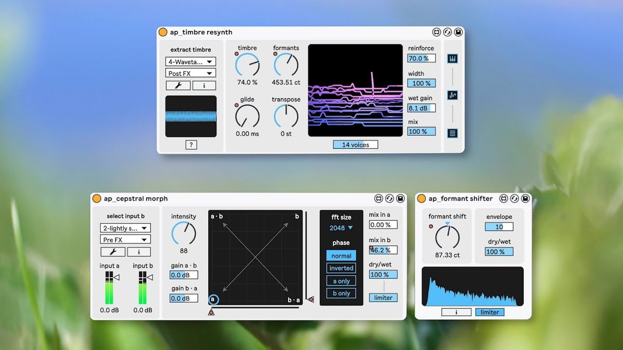Image resolution: width=623 pixels, height=350 pixels.
Task: Click the reinforce 70.0 % value field
Action: (421, 59)
